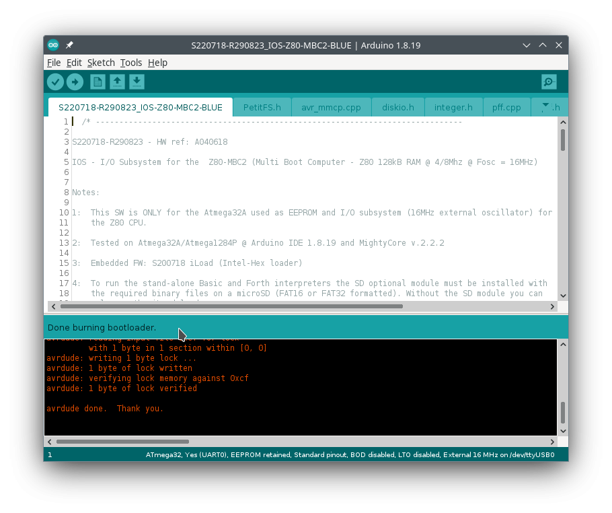612x513 pixels.
Task: Click the console horizontal scroll-right arrow
Action: click(552, 442)
